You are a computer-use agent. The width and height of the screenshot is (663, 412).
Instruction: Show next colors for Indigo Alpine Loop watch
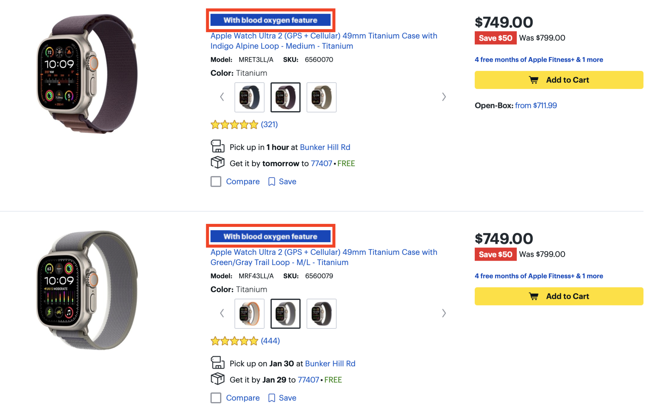pyautogui.click(x=444, y=97)
